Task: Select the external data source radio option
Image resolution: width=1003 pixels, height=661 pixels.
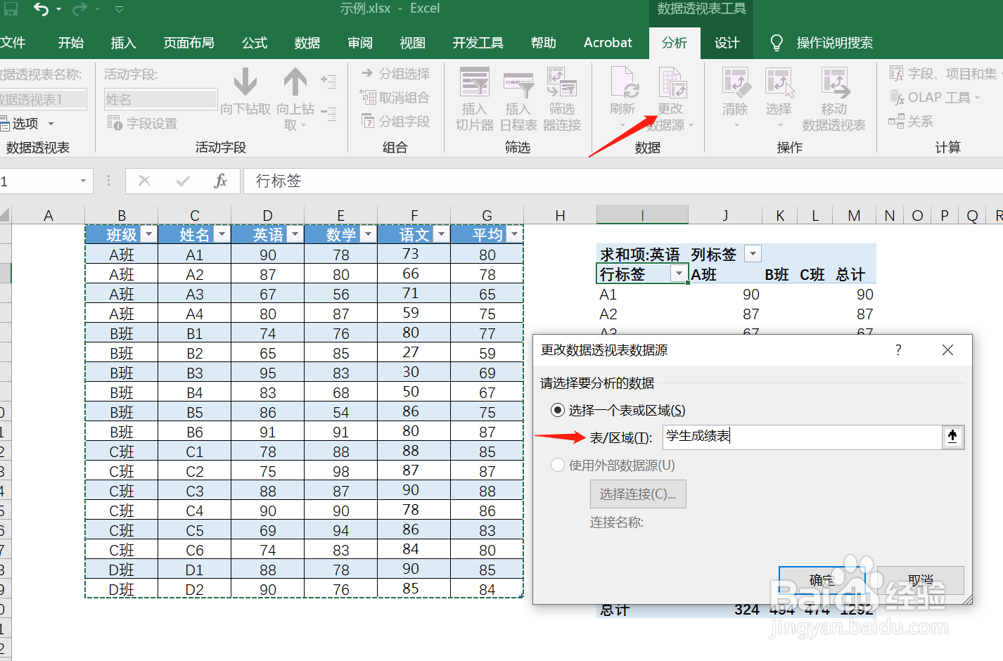Action: click(557, 465)
